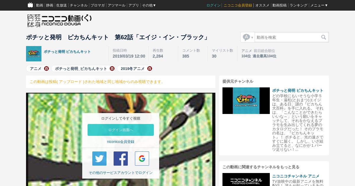The image size is (355, 186).
Task: Open チャンネル in top navigation
Action: 79,5
